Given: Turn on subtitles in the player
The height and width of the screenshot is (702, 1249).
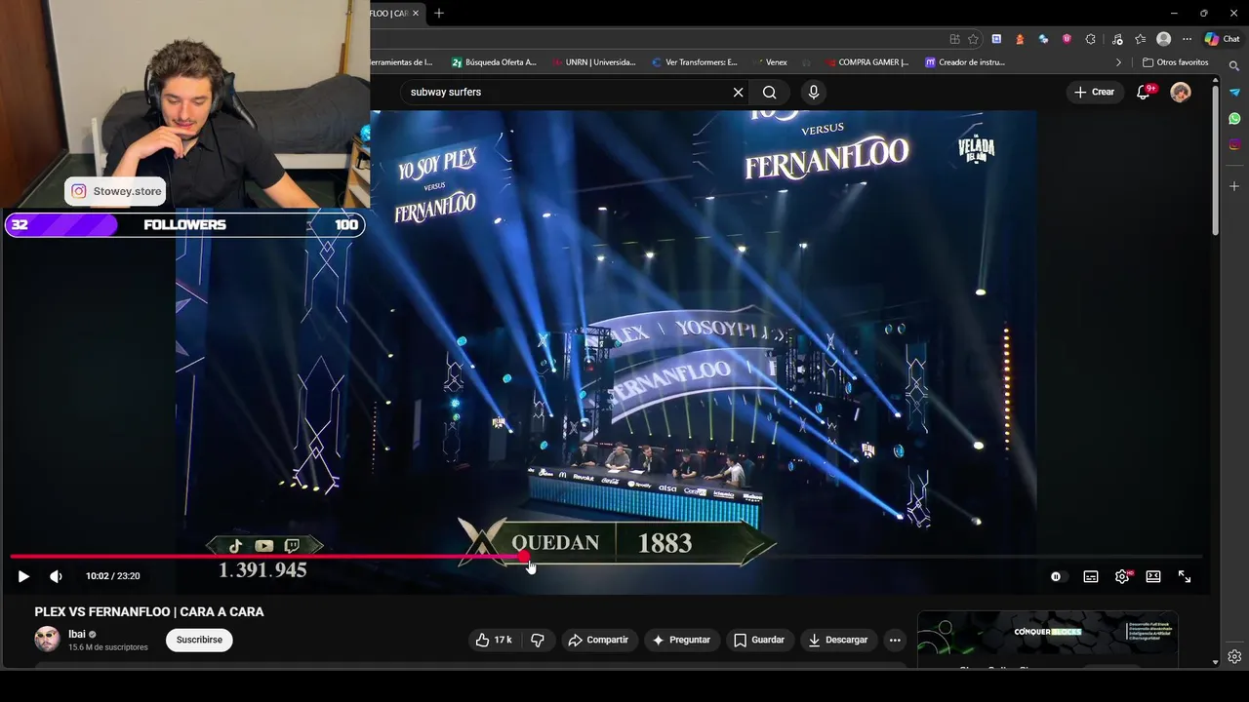Looking at the screenshot, I should (x=1091, y=576).
